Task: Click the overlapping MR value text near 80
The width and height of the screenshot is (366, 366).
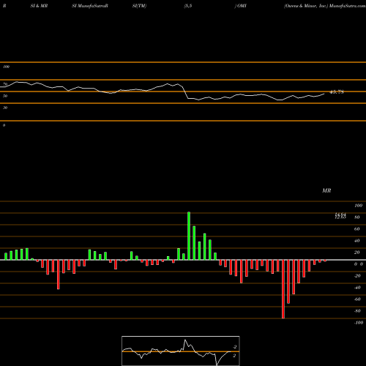Action: [340, 216]
